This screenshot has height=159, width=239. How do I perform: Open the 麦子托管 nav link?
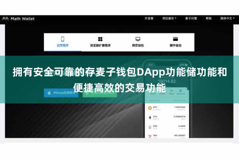(191, 18)
